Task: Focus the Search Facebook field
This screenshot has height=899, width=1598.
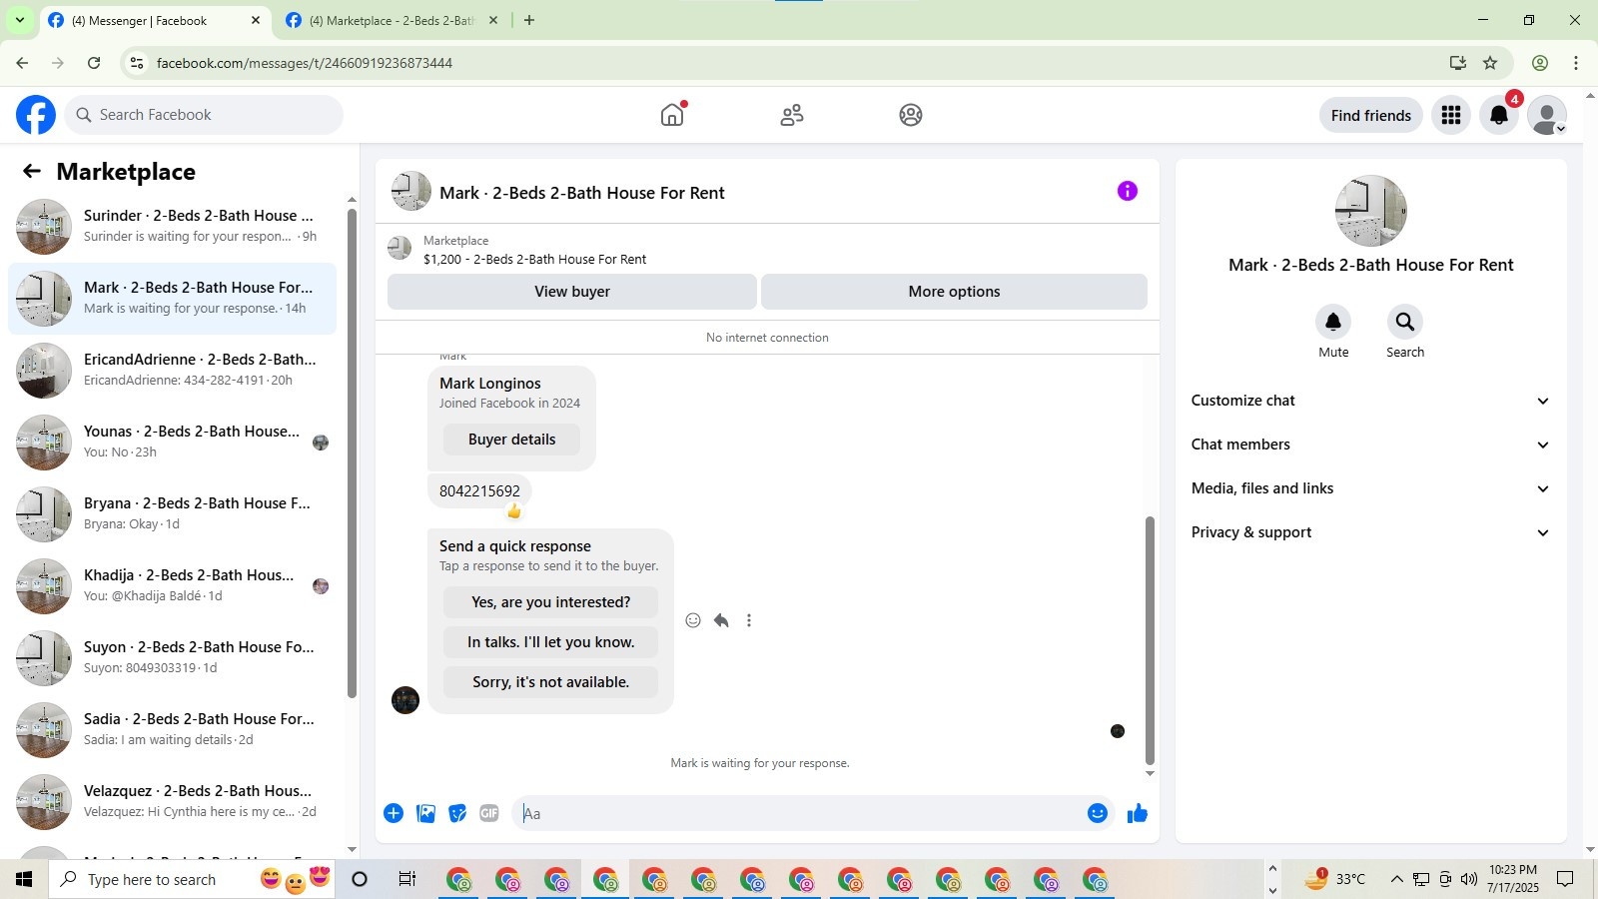Action: coord(204,115)
